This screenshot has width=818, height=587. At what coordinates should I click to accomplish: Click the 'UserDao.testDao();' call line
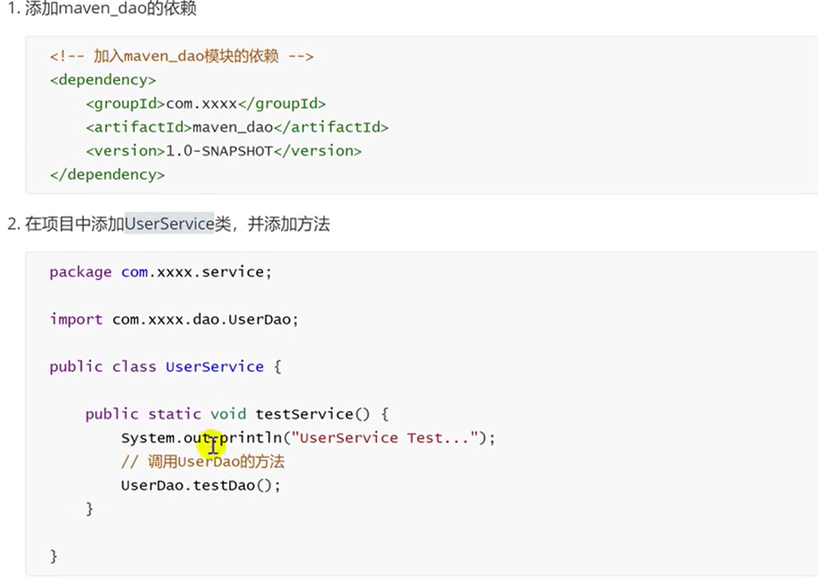pos(201,485)
